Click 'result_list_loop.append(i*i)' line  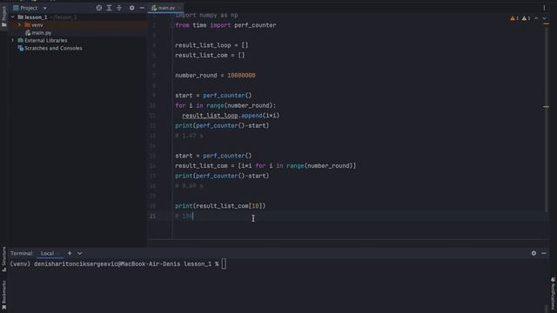click(x=231, y=116)
